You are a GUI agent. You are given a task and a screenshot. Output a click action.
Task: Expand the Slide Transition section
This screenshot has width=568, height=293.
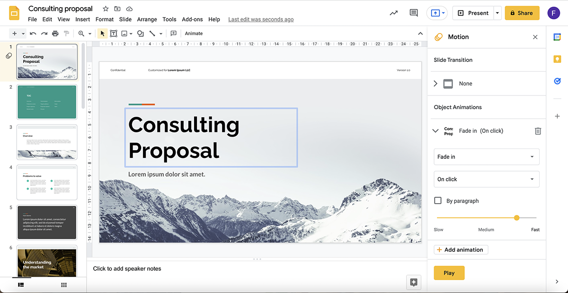click(x=436, y=84)
